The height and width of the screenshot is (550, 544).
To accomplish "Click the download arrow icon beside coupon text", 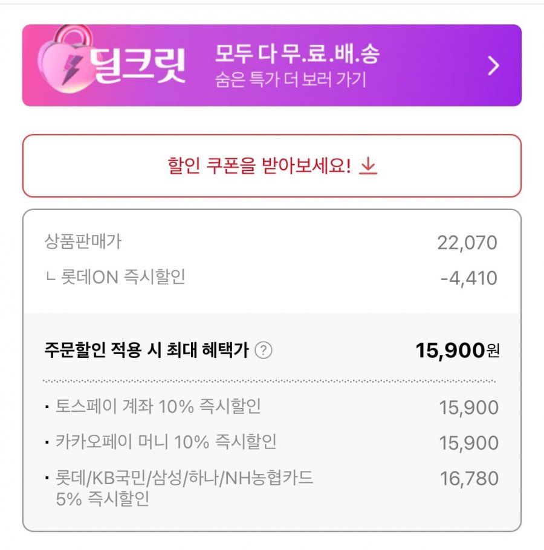I will coord(368,165).
